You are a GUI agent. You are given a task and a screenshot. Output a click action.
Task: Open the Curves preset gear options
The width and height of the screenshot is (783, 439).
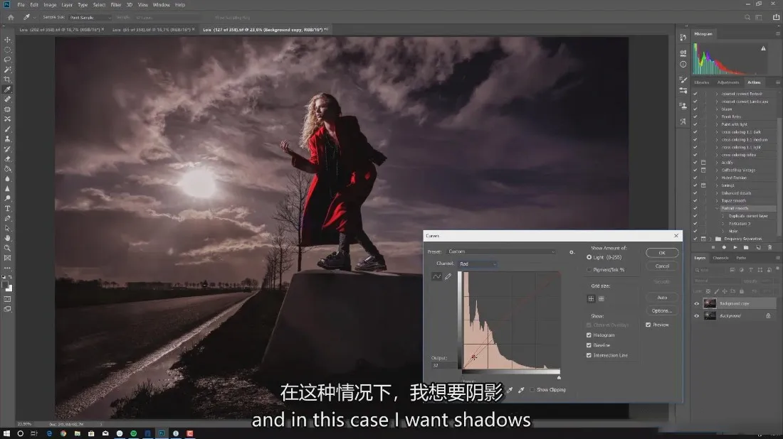[x=572, y=252]
